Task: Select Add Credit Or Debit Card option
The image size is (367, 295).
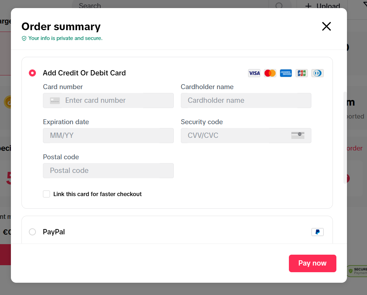Action: pyautogui.click(x=32, y=73)
